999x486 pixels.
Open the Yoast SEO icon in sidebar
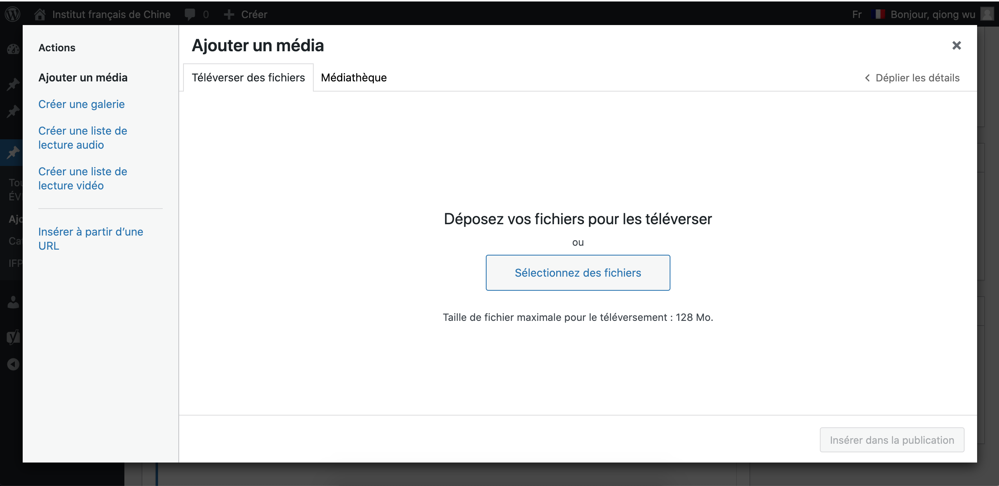coord(13,337)
